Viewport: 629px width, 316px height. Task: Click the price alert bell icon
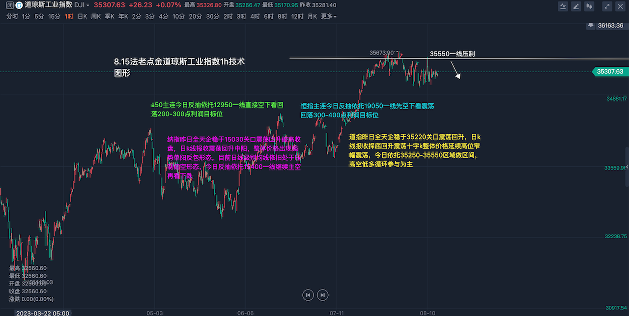tap(590, 26)
